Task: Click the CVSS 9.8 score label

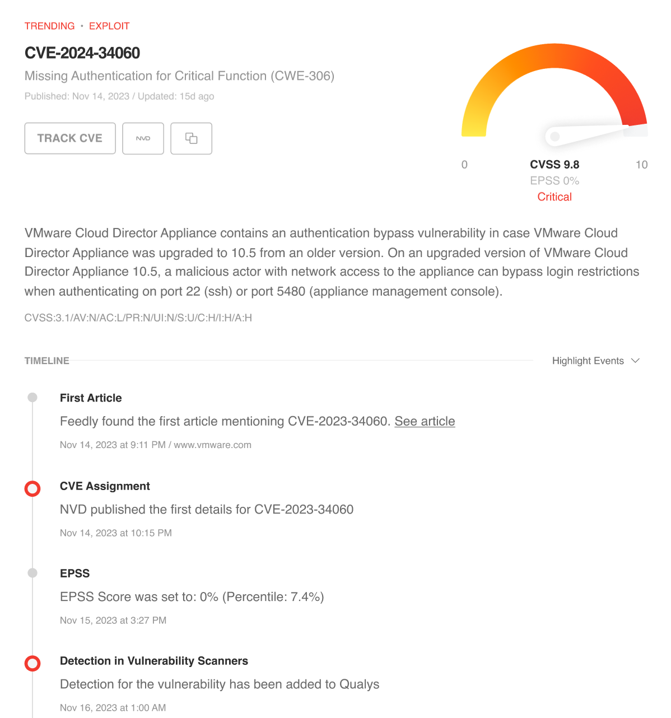Action: (x=554, y=165)
